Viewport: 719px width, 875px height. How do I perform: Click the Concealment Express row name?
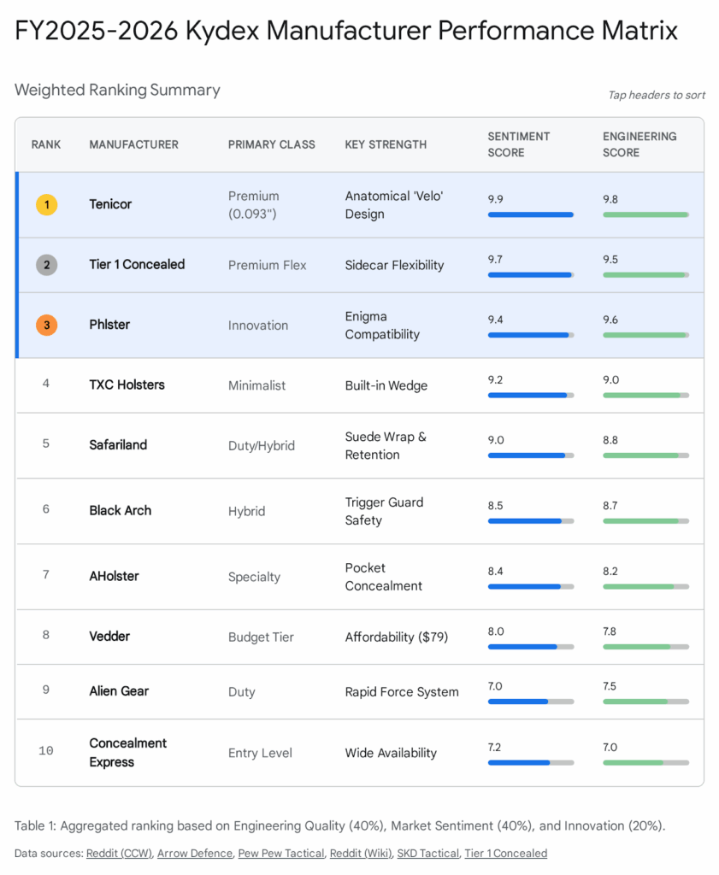pyautogui.click(x=128, y=752)
